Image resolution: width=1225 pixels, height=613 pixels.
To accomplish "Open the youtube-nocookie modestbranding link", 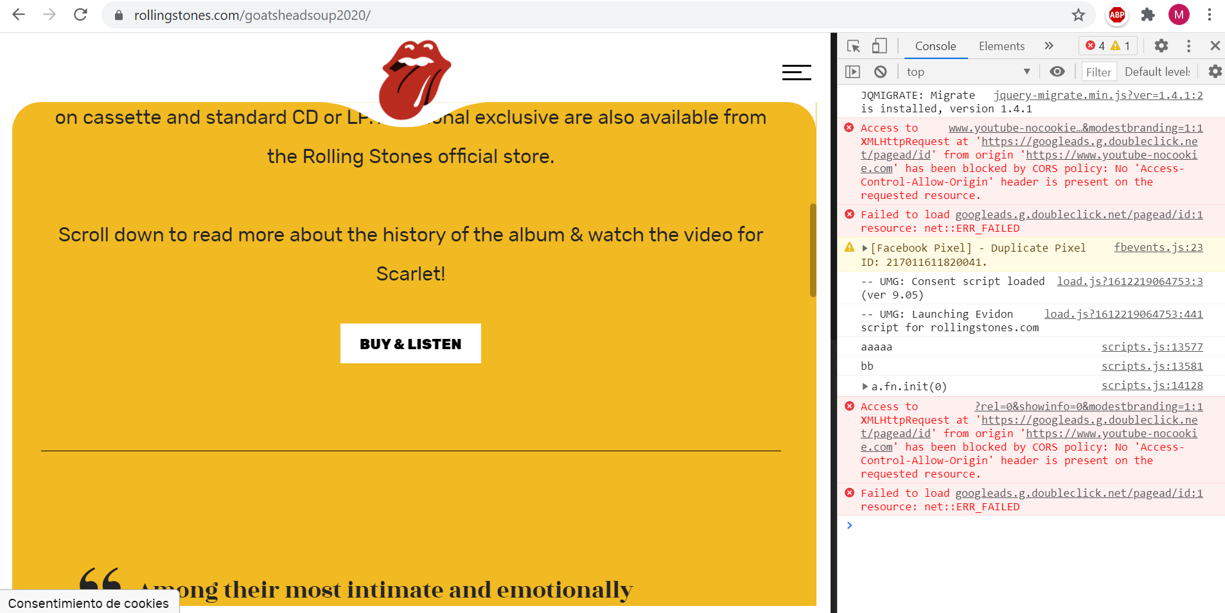I will (x=1076, y=128).
